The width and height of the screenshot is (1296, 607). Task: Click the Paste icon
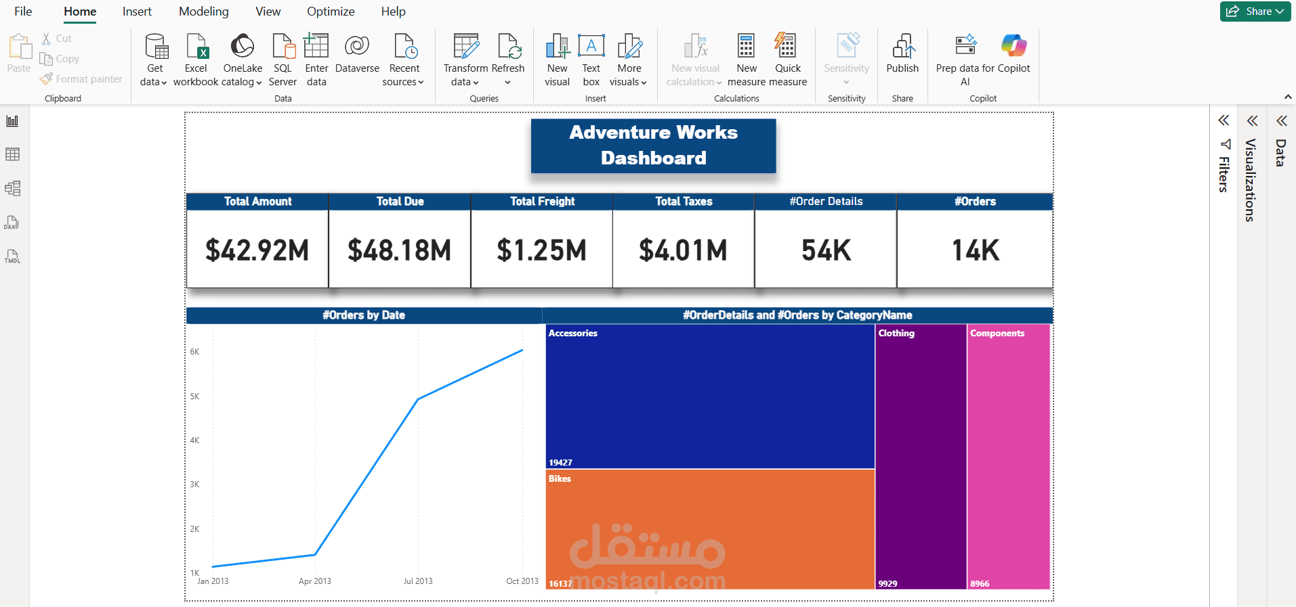[x=19, y=47]
